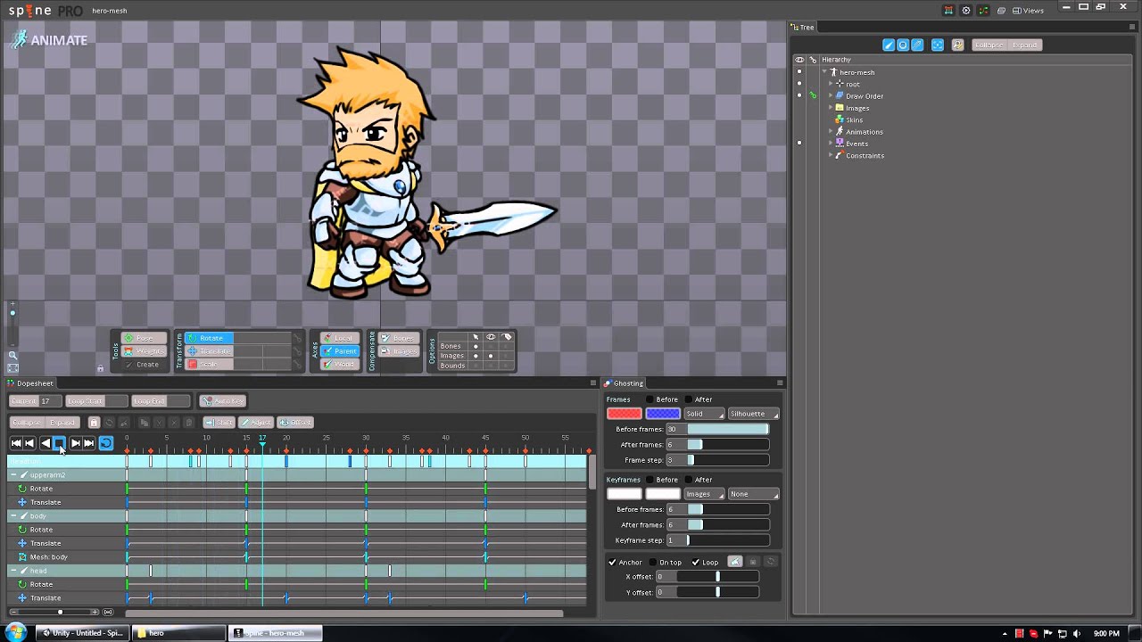Pick the red Frames before color
The width and height of the screenshot is (1142, 642).
[x=624, y=414]
